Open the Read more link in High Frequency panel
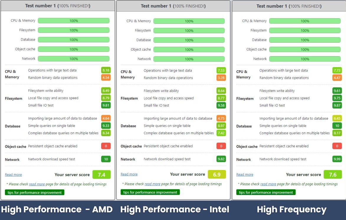The width and height of the screenshot is (346, 220). click(245, 174)
